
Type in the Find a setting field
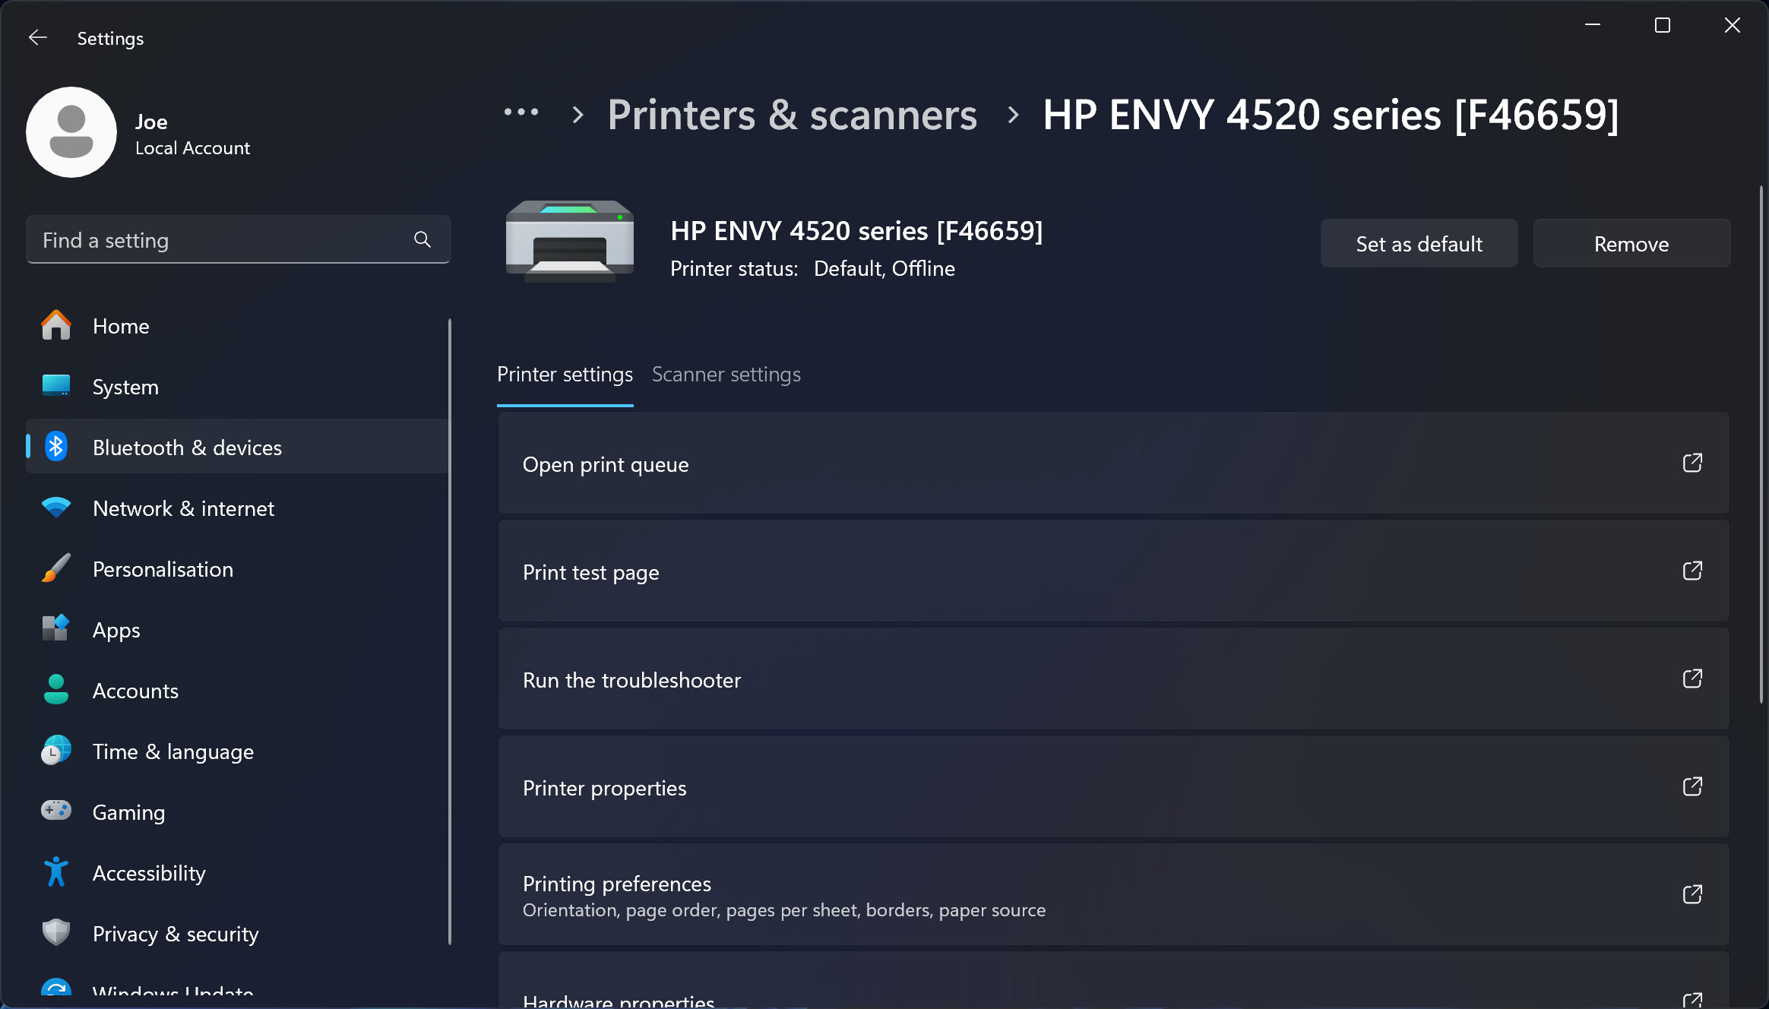[x=238, y=240]
